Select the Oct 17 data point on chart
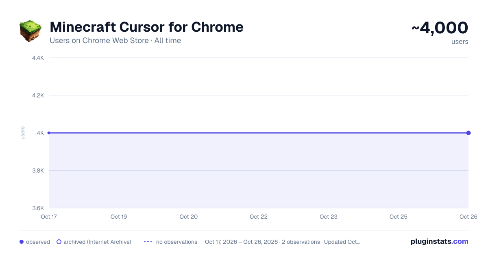The image size is (488, 256). [49, 133]
